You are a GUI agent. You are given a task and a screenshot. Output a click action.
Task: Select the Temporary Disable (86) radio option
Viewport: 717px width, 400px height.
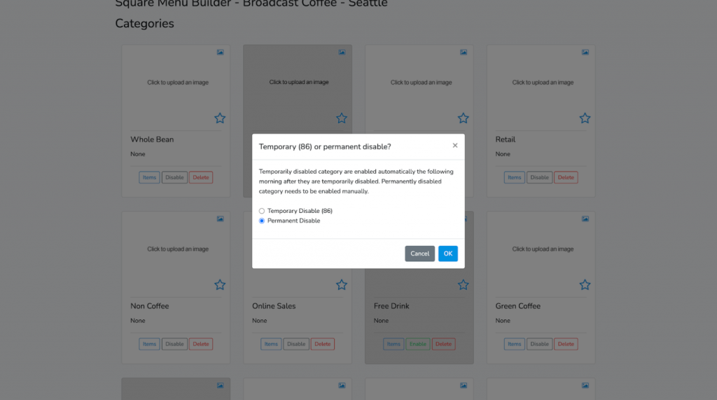[x=262, y=211]
